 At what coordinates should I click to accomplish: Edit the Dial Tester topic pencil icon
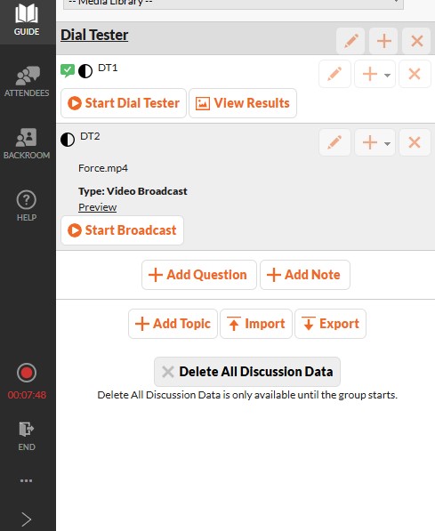pos(350,41)
